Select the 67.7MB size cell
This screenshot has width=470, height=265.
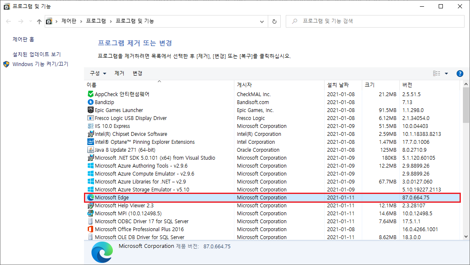coord(388,182)
